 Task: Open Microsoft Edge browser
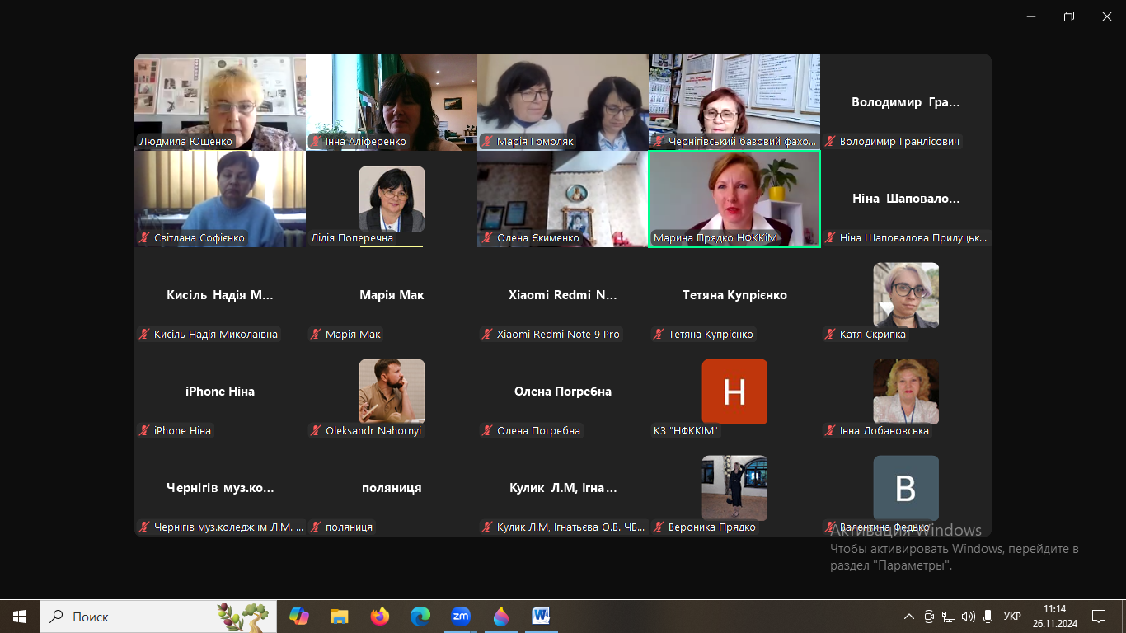click(420, 616)
